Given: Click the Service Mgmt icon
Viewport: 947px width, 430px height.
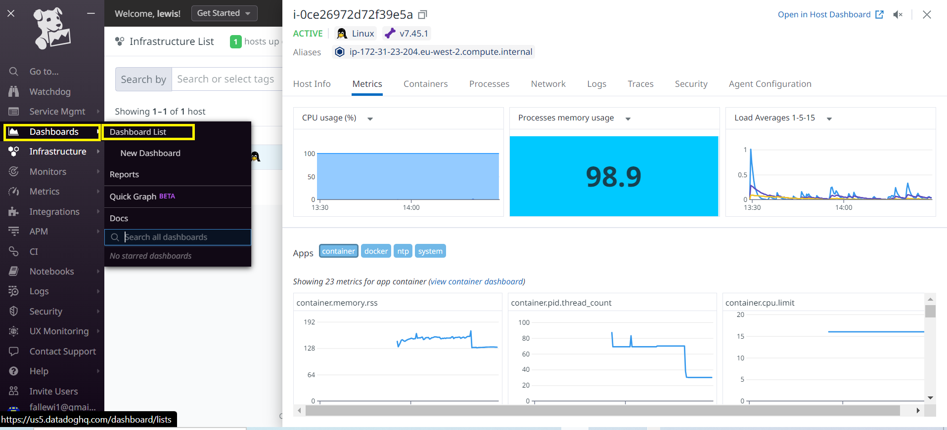Looking at the screenshot, I should click(x=14, y=112).
